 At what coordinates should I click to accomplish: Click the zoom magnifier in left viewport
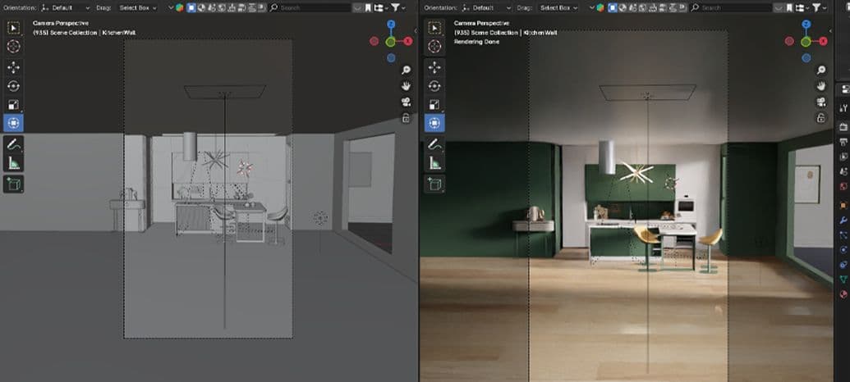[406, 70]
